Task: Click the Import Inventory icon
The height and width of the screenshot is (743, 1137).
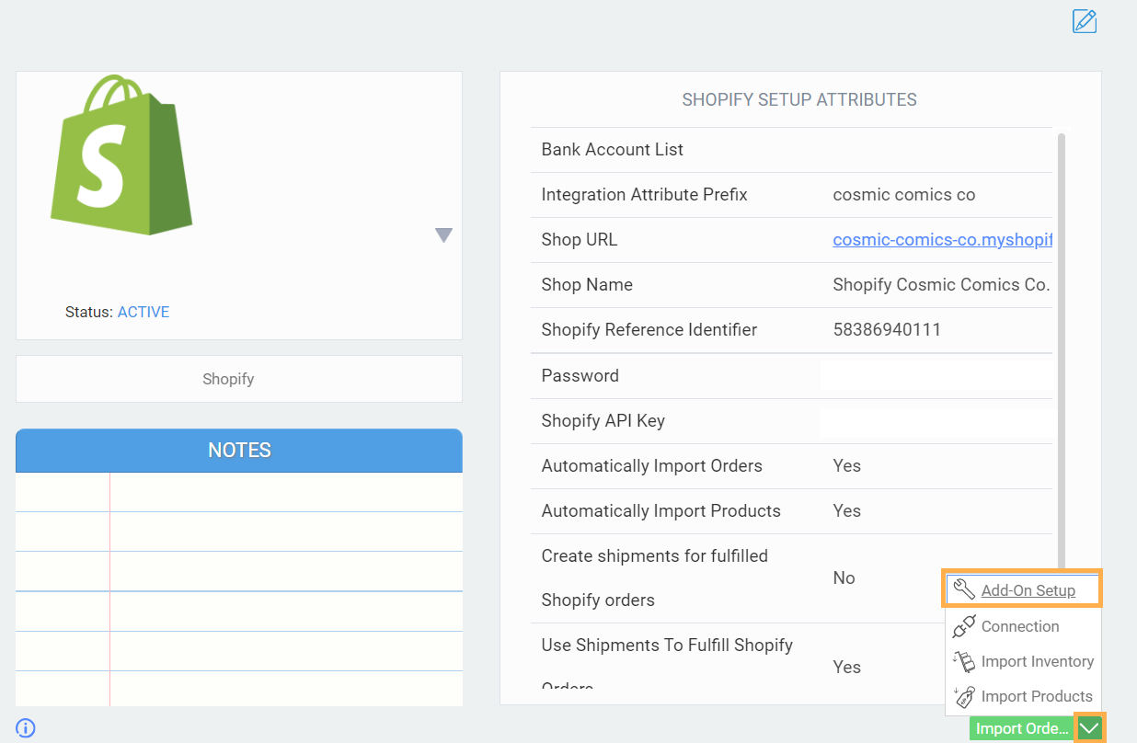Action: coord(963,661)
